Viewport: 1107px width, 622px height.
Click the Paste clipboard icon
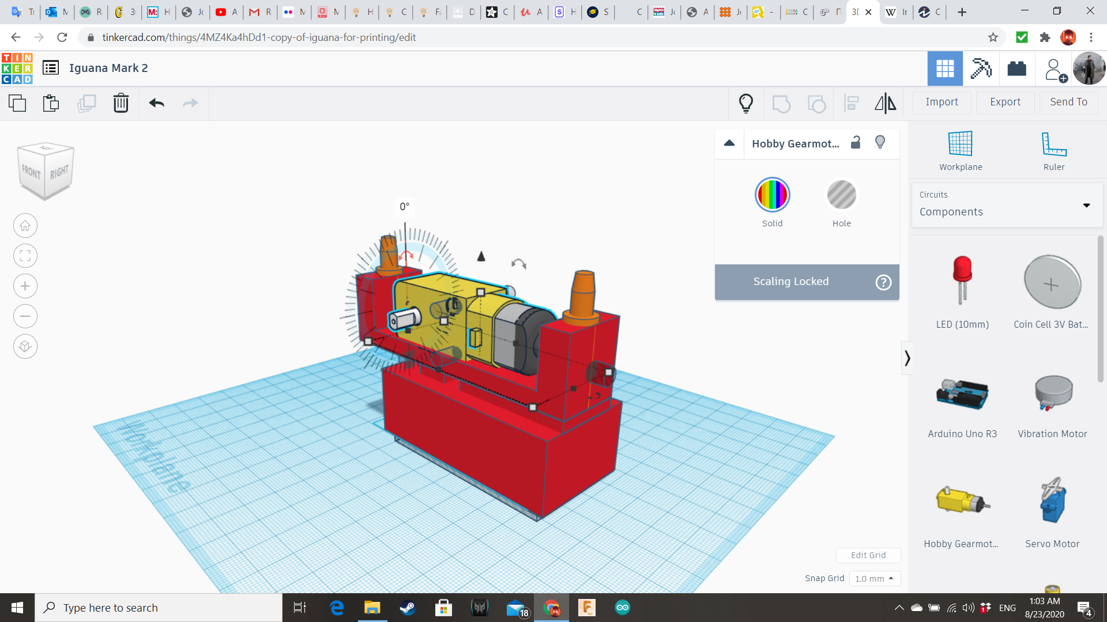click(x=51, y=103)
